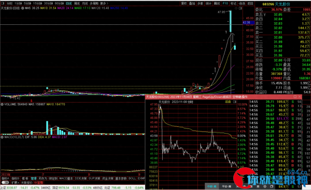Click the square icon in the intraday popup header
This screenshot has width=311, height=190.
click(x=235, y=101)
